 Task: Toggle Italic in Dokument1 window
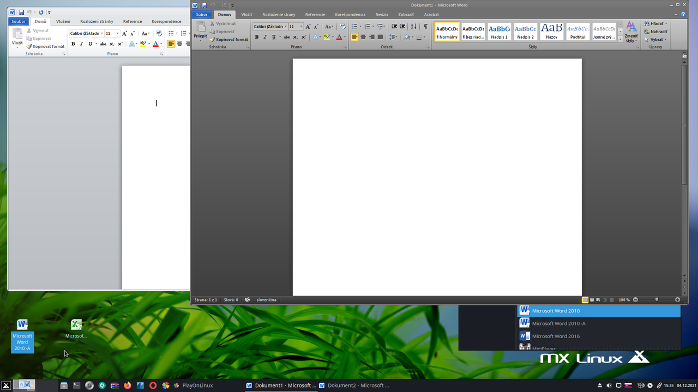coord(265,37)
